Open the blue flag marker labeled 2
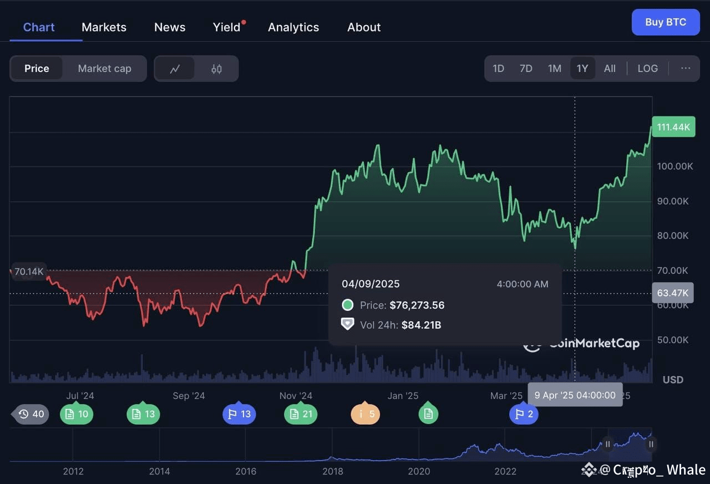710x484 pixels. (524, 414)
